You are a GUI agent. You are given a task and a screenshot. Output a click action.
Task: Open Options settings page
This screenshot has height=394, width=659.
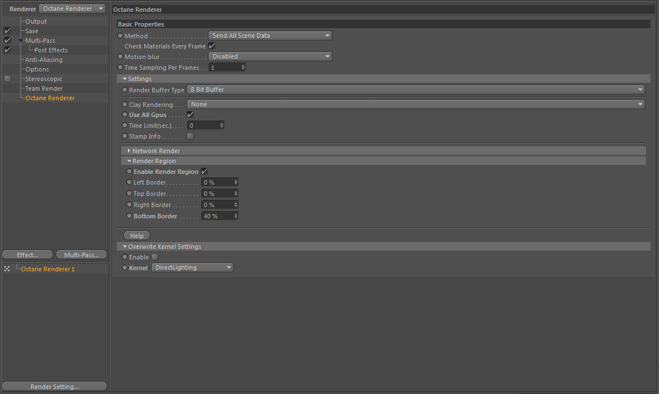37,70
